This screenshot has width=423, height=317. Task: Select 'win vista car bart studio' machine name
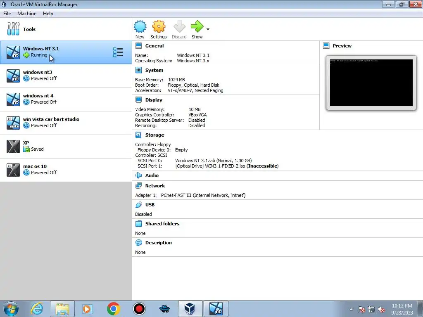51,119
